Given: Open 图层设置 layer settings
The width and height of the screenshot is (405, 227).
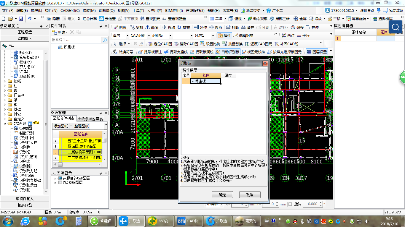Looking at the screenshot, I should 317,52.
